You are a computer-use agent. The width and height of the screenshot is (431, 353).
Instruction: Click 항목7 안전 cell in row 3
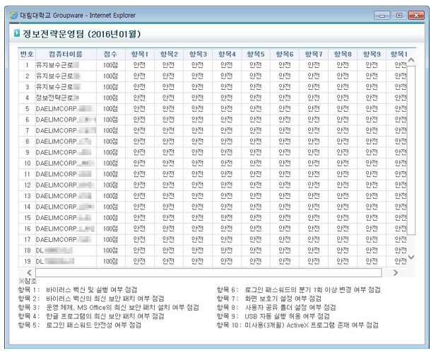point(313,87)
